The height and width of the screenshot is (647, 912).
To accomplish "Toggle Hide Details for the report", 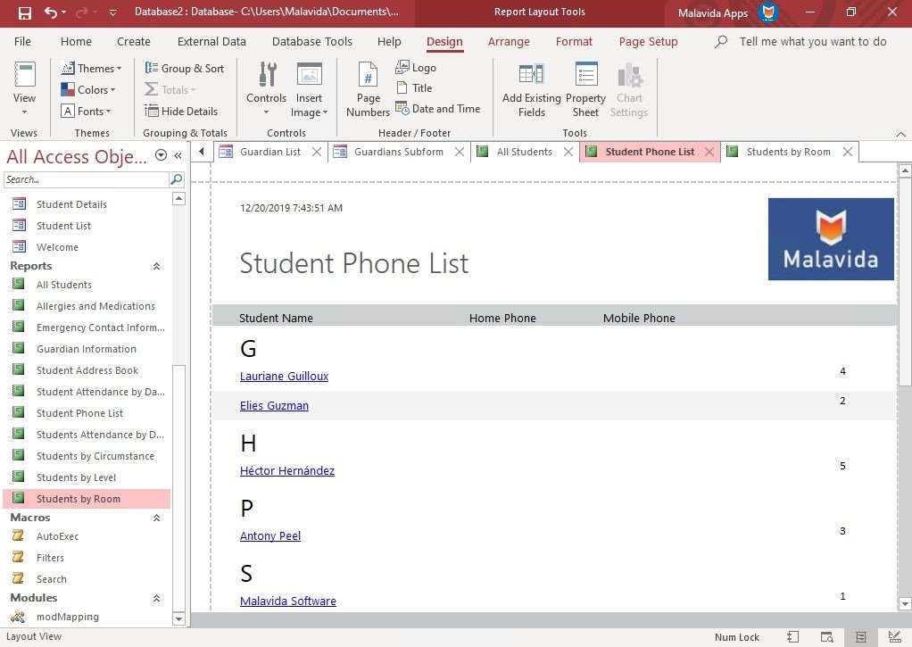I will [183, 111].
